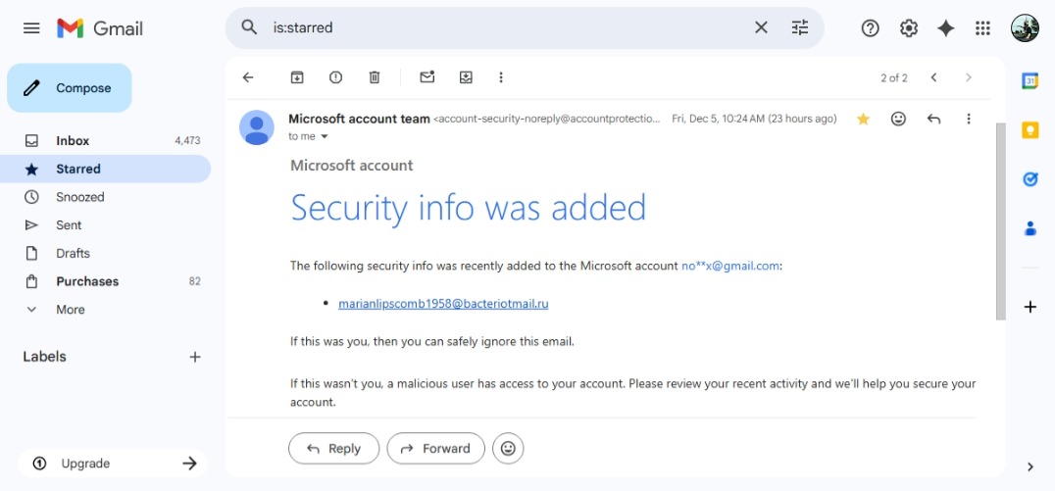
Task: Create a new label with plus icon
Action: click(195, 357)
